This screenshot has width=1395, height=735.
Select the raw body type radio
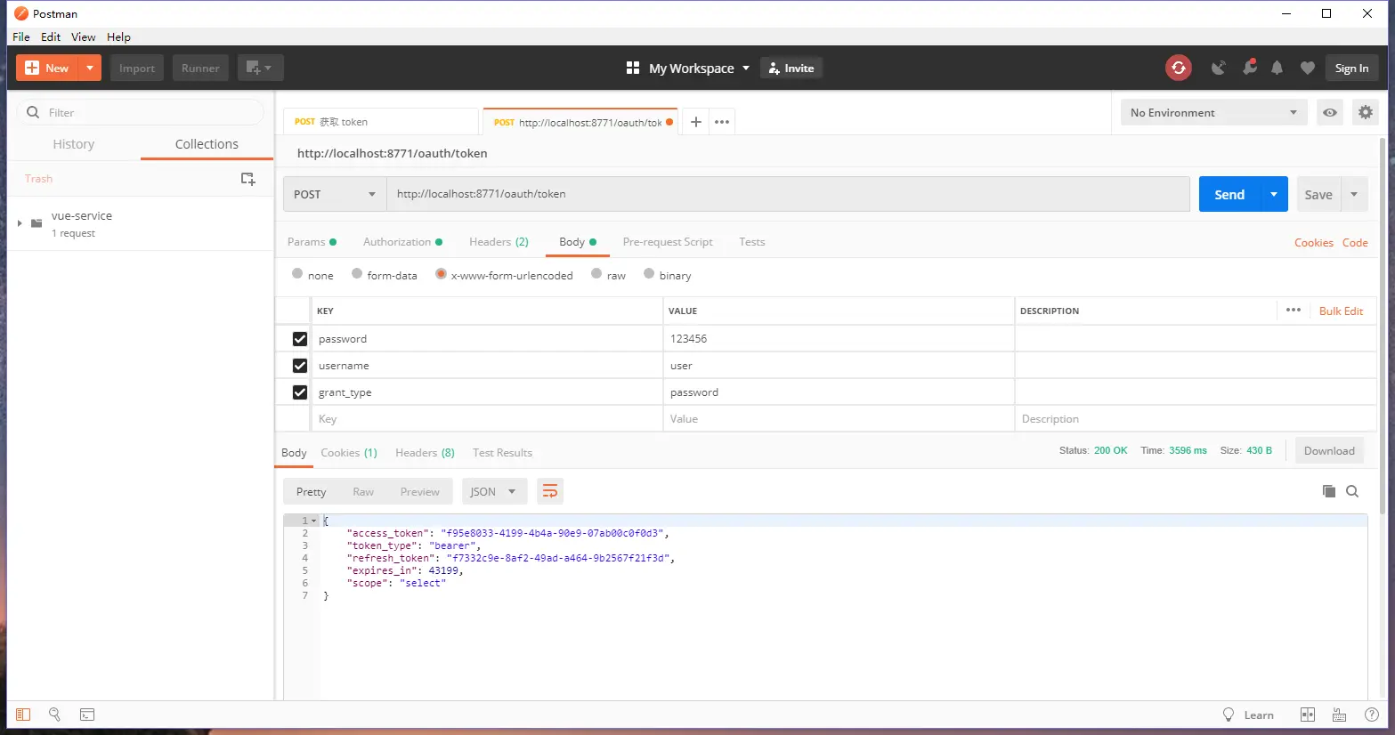596,274
